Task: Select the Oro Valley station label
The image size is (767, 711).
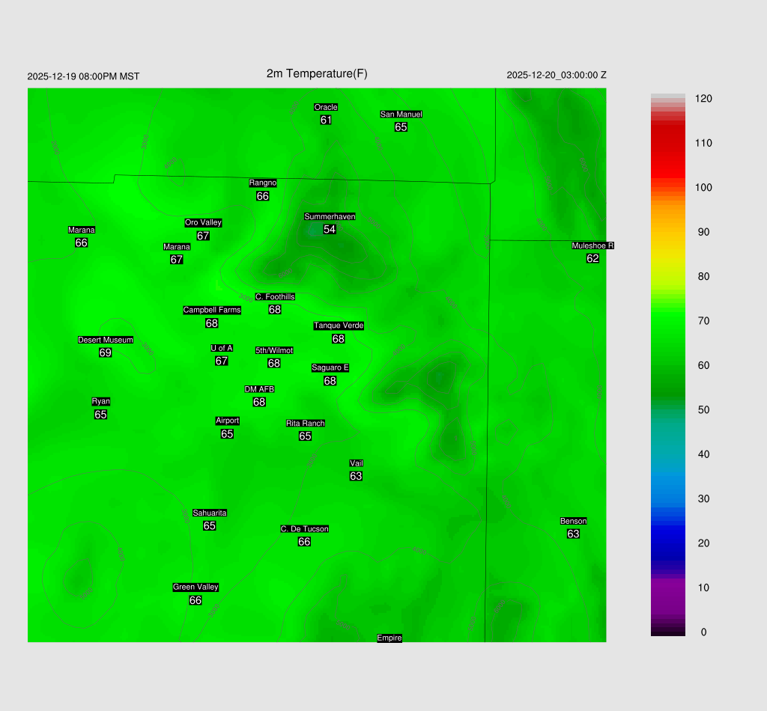Action: coord(203,222)
